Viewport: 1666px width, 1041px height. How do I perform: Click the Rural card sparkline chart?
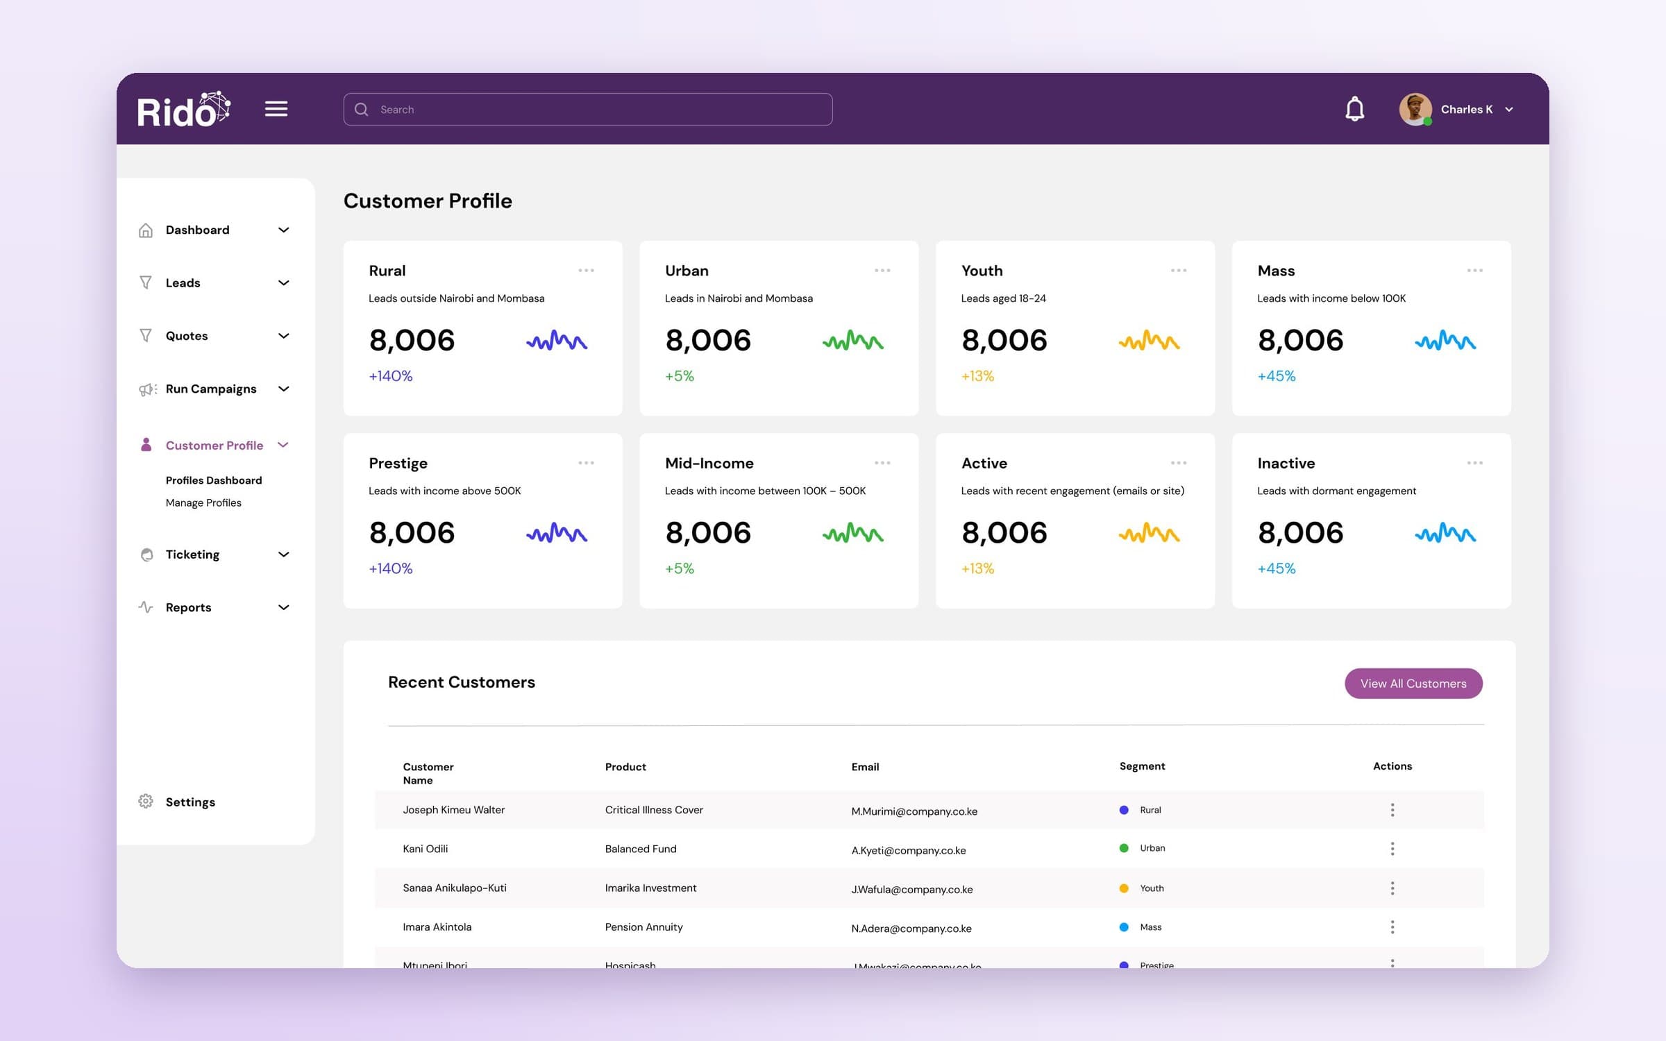point(557,340)
